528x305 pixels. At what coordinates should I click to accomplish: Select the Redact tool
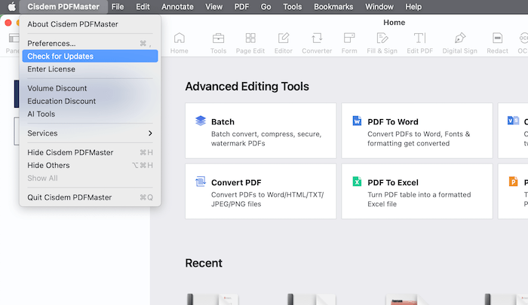pyautogui.click(x=497, y=43)
